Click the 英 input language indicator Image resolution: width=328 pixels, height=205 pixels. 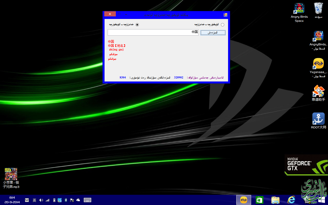pos(34,200)
